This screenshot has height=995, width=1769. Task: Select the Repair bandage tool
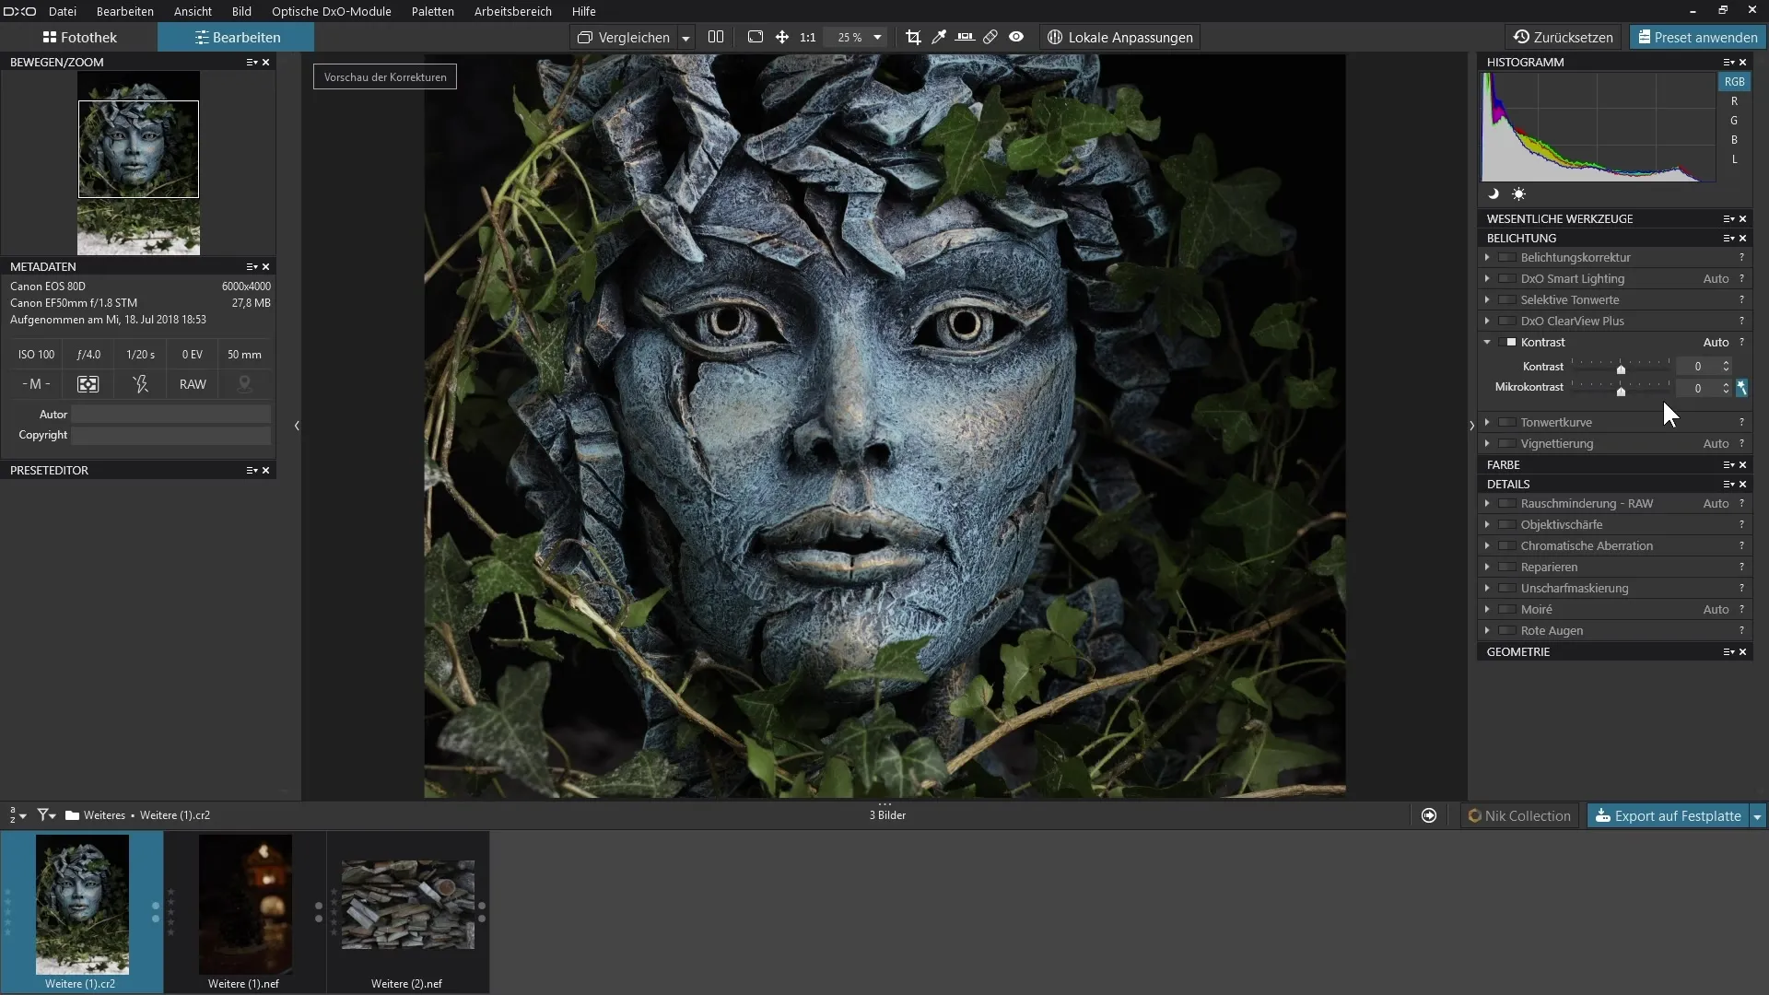990,37
